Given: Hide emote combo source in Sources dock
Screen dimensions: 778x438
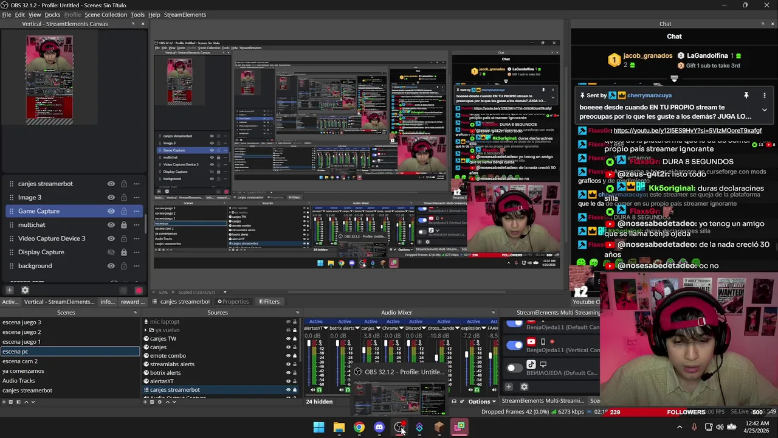Looking at the screenshot, I should [288, 356].
